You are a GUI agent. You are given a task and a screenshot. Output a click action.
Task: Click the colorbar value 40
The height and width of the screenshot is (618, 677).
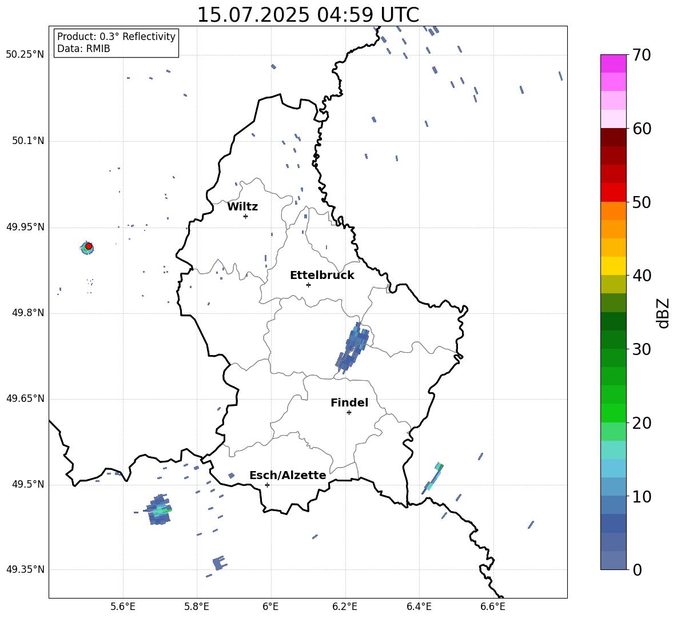pos(642,276)
